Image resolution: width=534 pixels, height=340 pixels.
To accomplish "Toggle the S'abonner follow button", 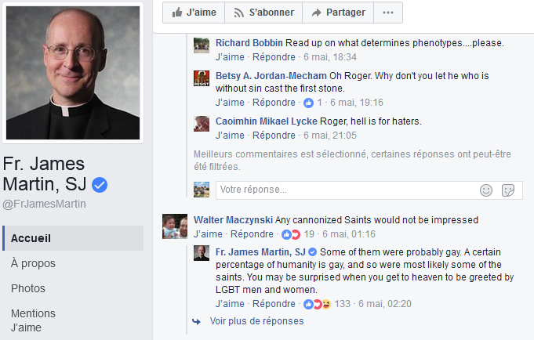I will pyautogui.click(x=263, y=13).
